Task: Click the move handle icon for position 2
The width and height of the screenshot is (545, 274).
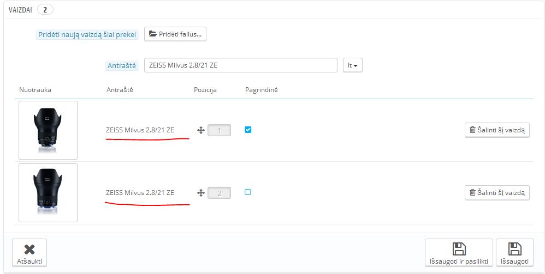Action: tap(201, 193)
